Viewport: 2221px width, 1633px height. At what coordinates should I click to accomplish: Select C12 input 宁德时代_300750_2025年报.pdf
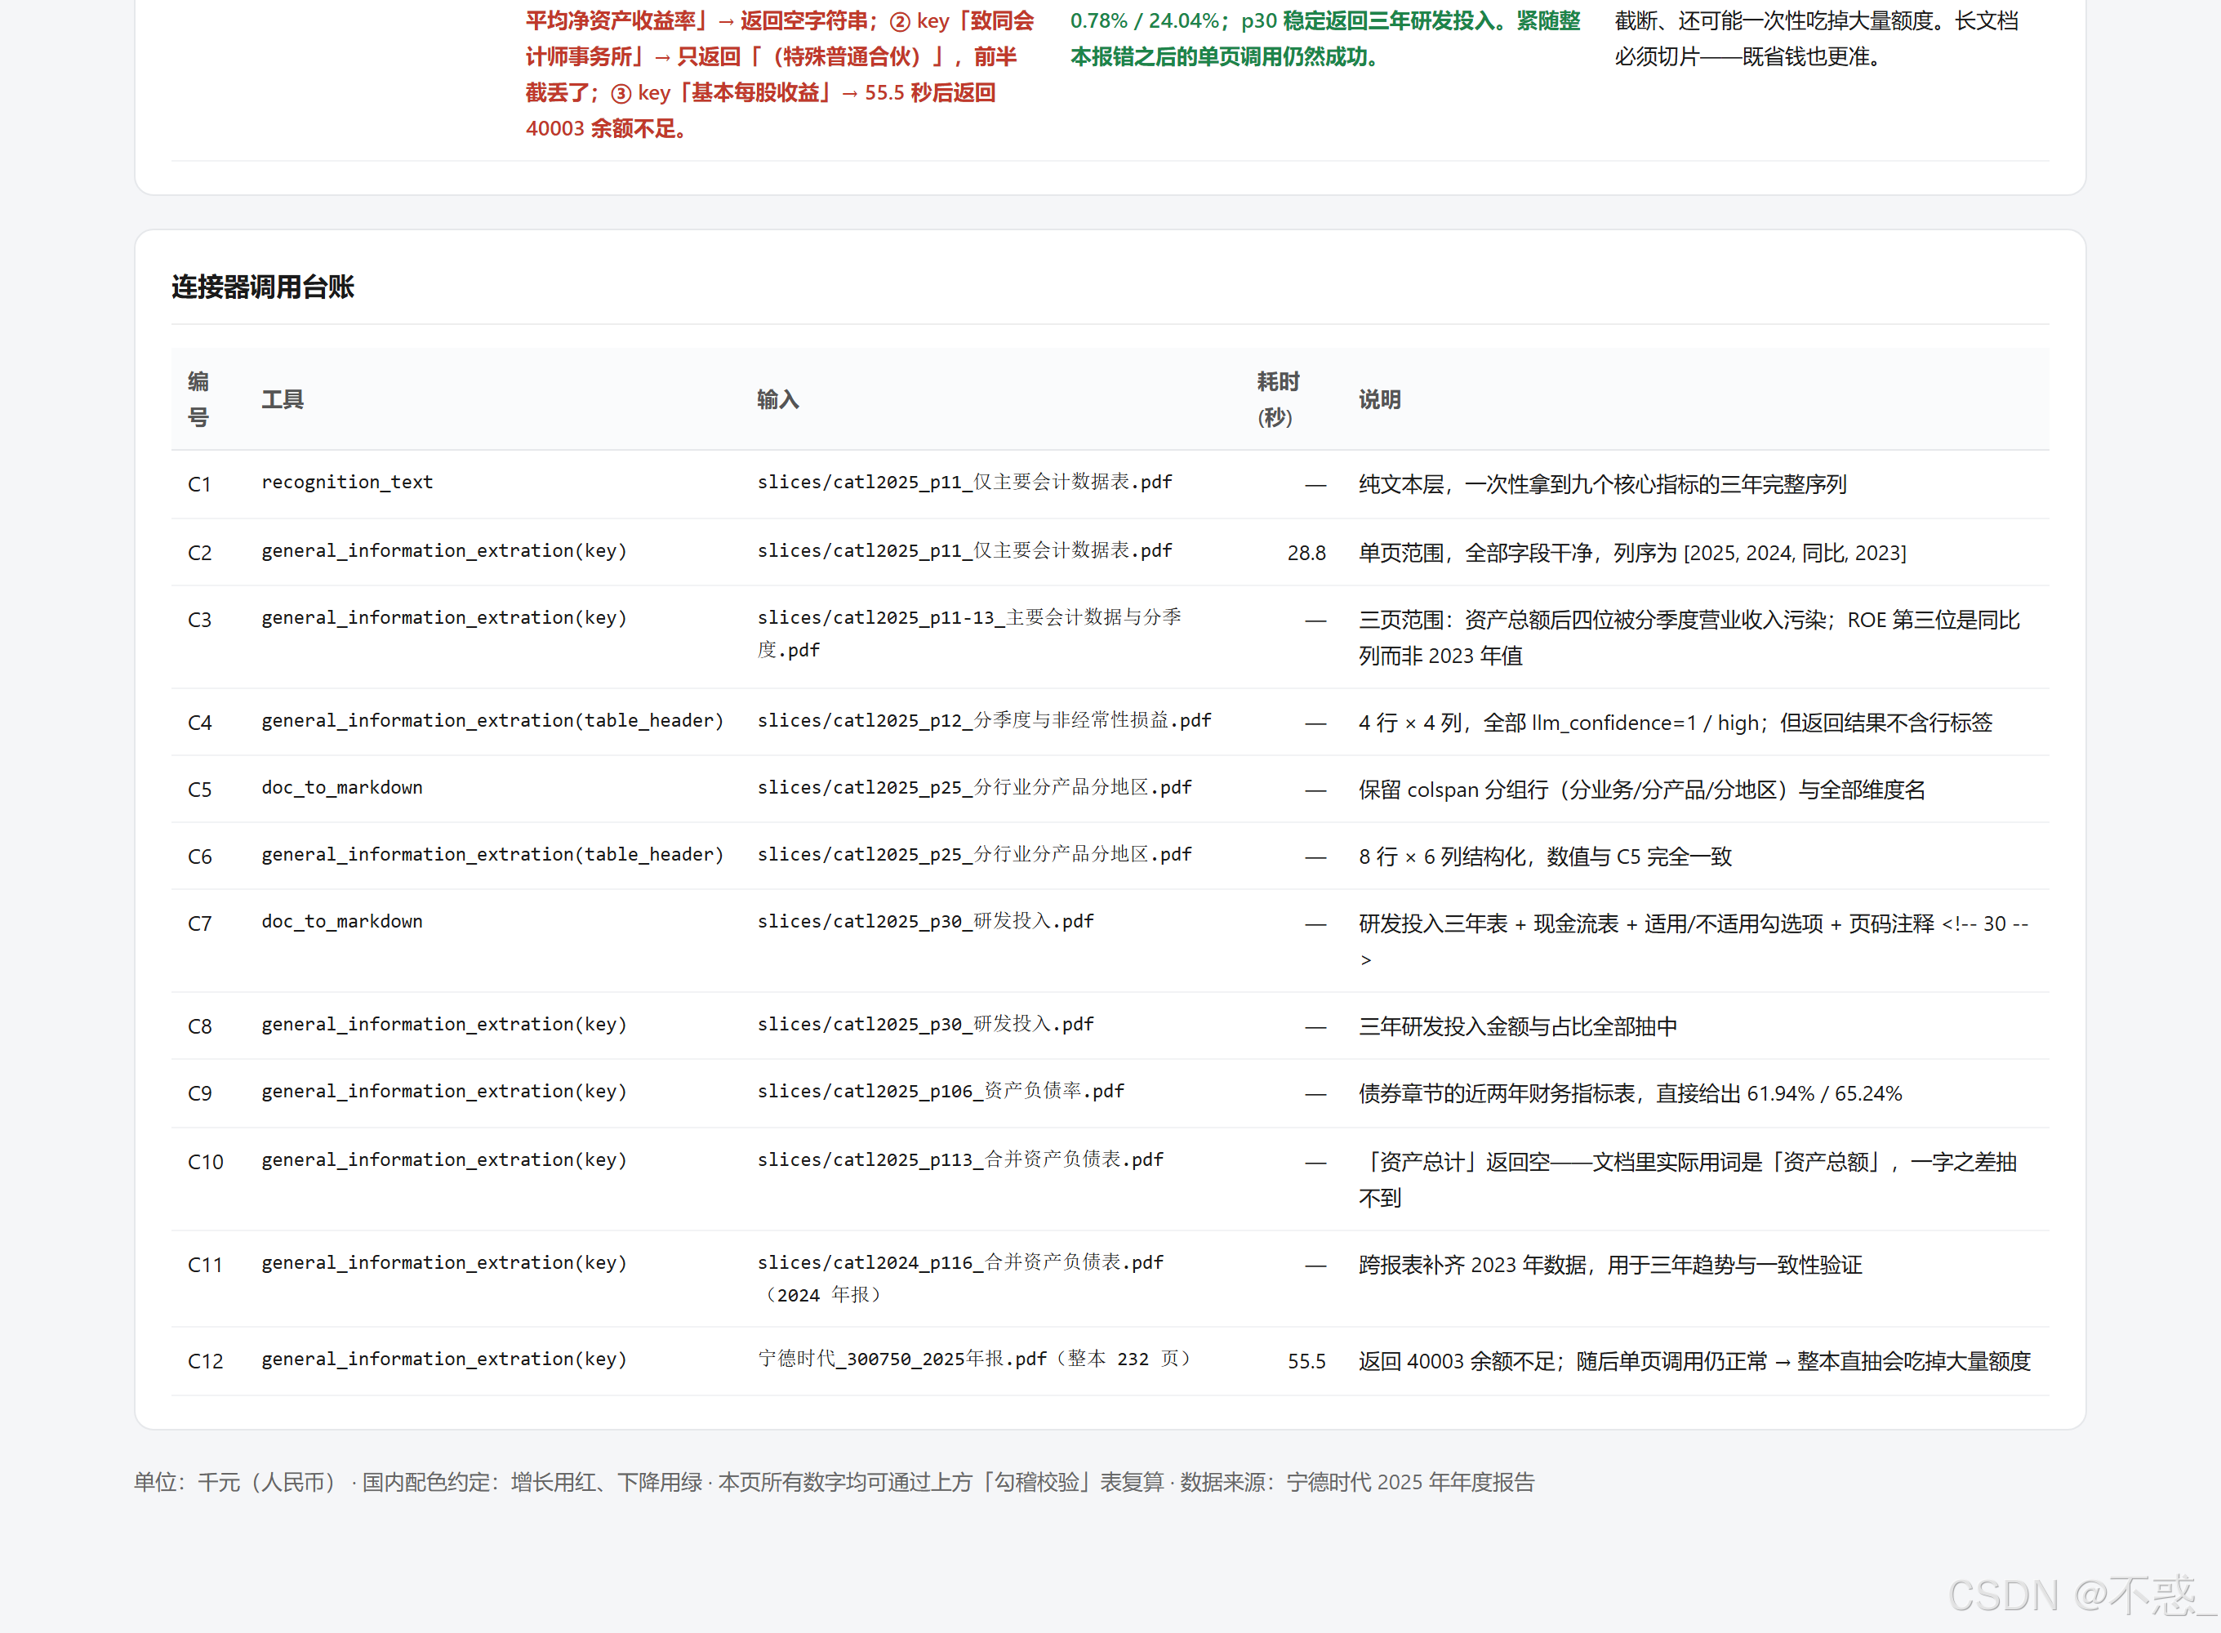(975, 1359)
